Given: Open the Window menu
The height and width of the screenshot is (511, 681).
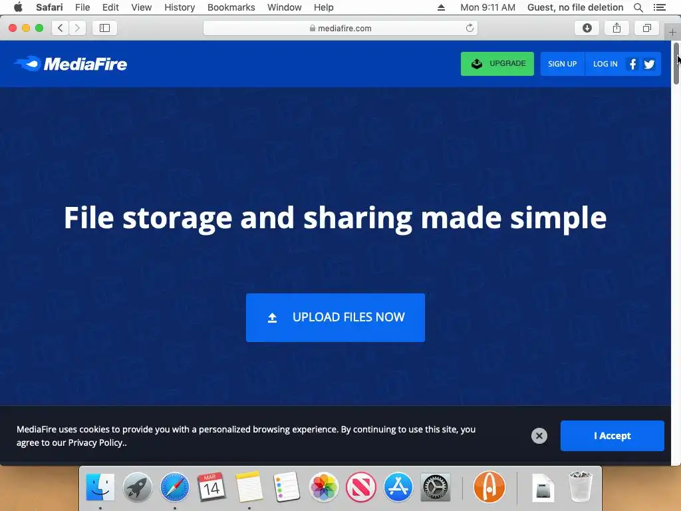Looking at the screenshot, I should click(285, 7).
